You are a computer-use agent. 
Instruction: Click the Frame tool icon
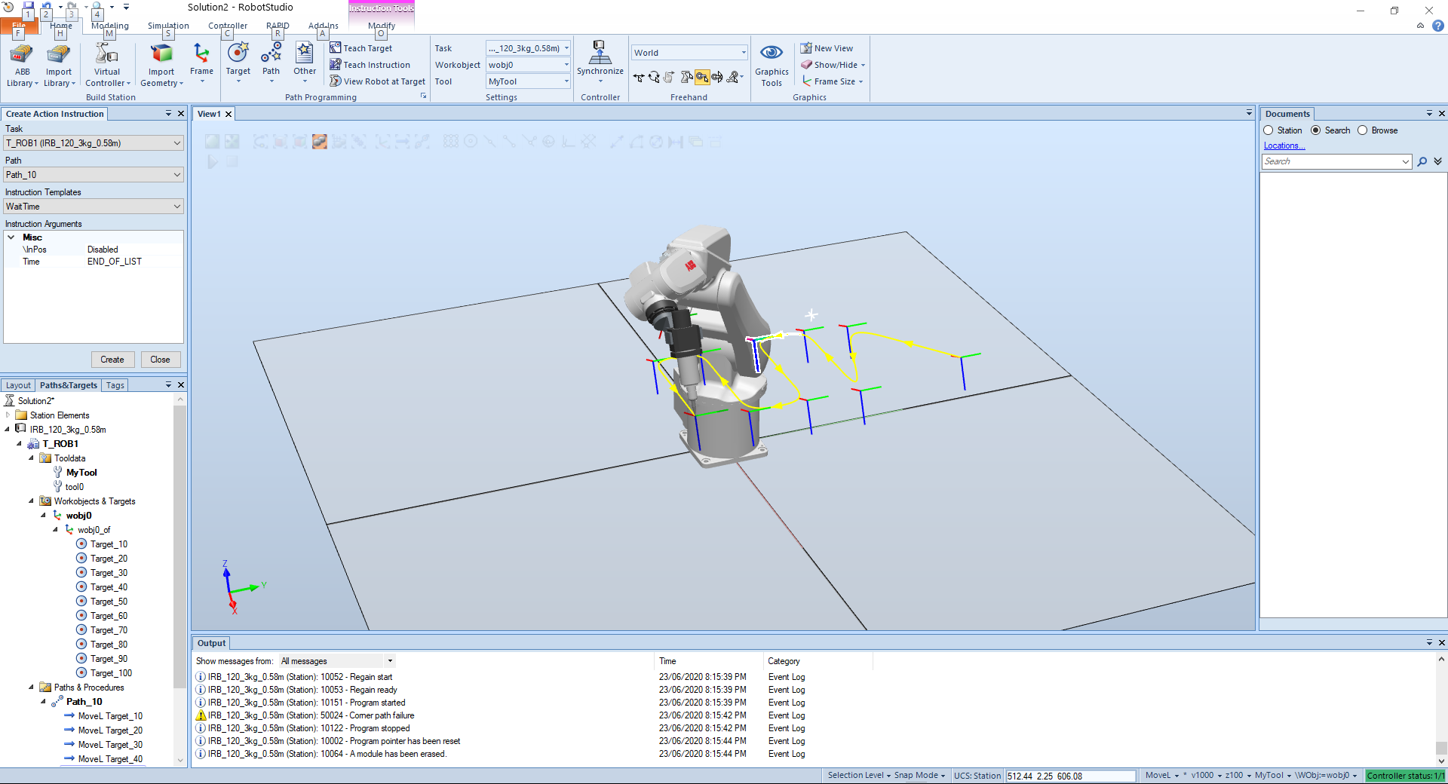tap(201, 54)
